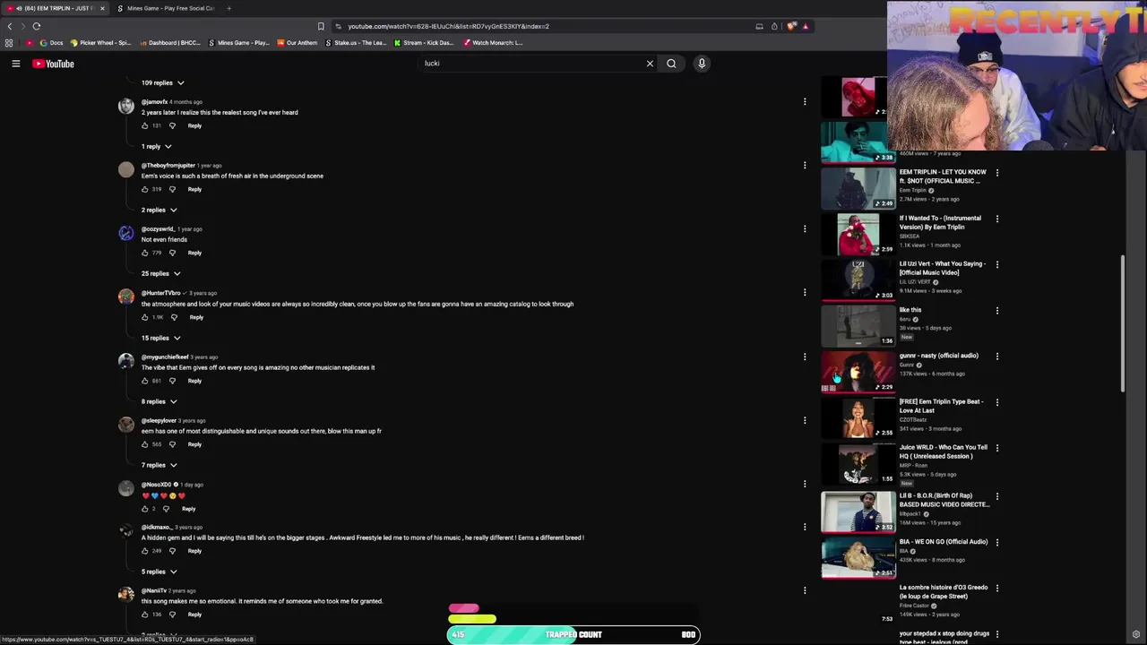
Task: Click the Trapped Count progress bar overlay
Action: coord(573,634)
